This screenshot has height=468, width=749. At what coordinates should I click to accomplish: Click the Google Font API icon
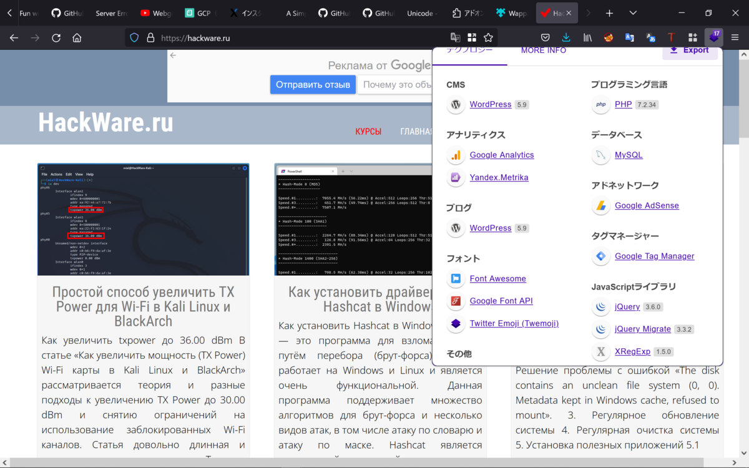coord(456,301)
